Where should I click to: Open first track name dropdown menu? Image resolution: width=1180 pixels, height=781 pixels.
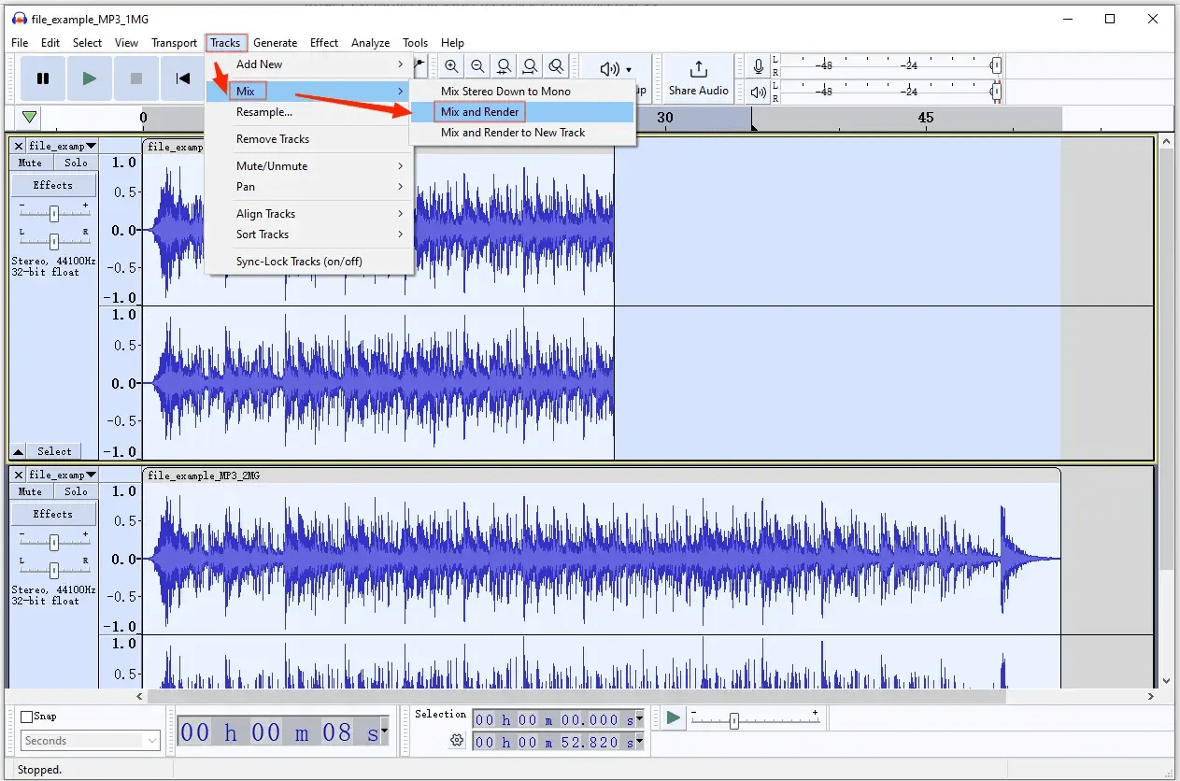(x=62, y=147)
